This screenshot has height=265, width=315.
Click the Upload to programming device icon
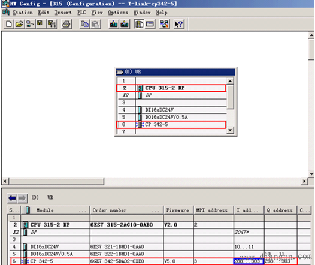pyautogui.click(x=124, y=24)
